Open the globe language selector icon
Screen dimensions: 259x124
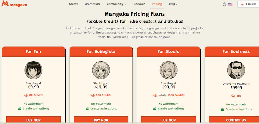[x=224, y=4]
